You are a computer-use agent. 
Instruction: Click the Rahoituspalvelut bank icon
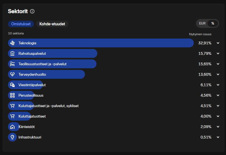coord(12,53)
